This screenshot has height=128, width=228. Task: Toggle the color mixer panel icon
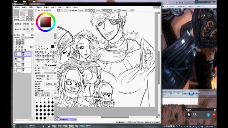44,10
